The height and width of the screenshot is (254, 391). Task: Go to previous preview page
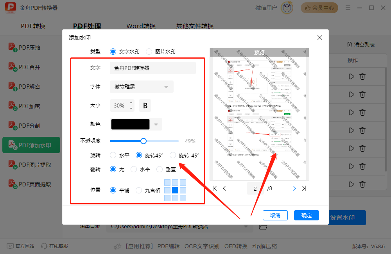point(224,188)
